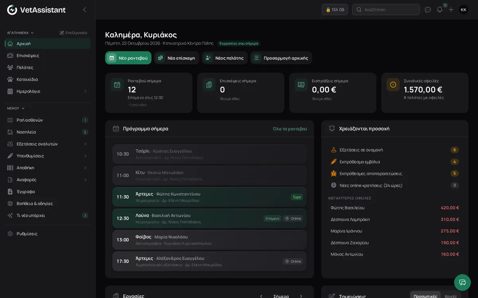
Task: Click the Προσαρμογή αρχικής button
Action: (x=281, y=58)
